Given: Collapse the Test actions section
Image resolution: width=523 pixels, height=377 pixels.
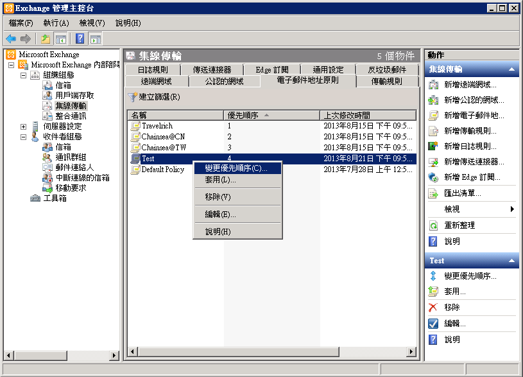Looking at the screenshot, I should pyautogui.click(x=511, y=261).
